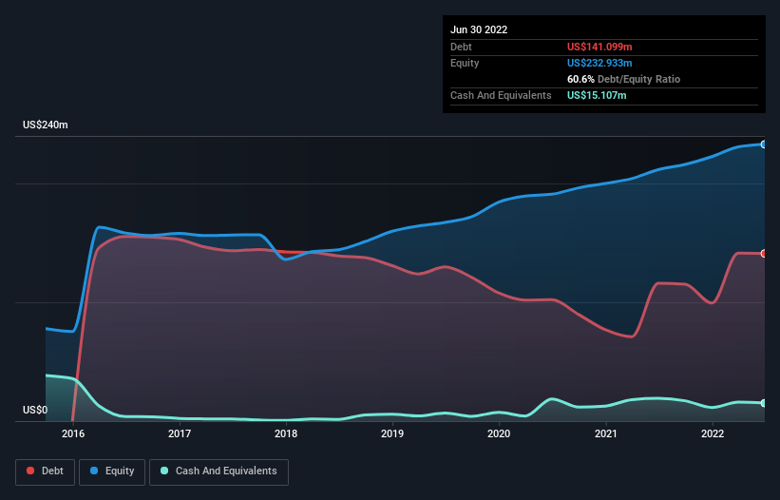
Task: Click the teal Cash end-point marker
Action: 764,403
